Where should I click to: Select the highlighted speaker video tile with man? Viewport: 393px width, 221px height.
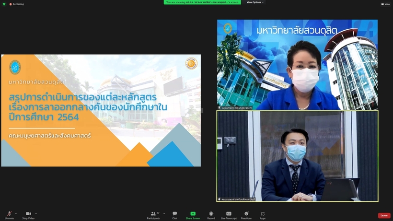click(297, 156)
